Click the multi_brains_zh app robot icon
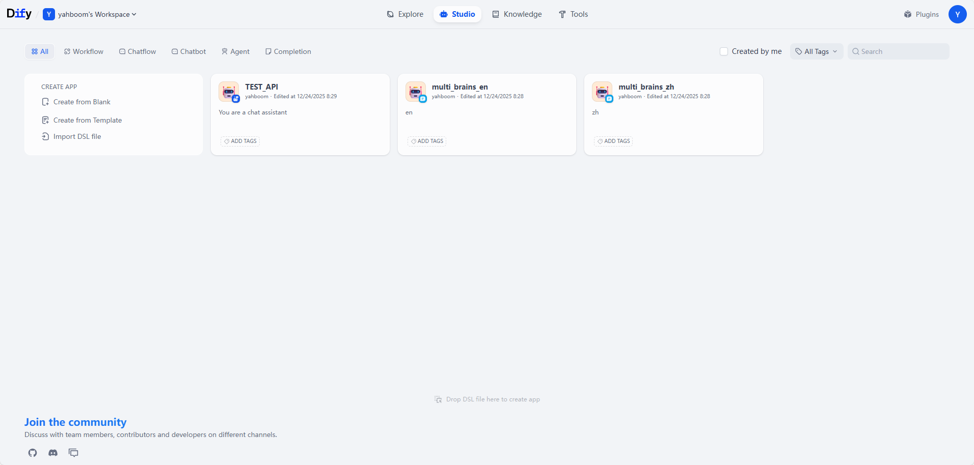This screenshot has height=465, width=974. point(602,92)
